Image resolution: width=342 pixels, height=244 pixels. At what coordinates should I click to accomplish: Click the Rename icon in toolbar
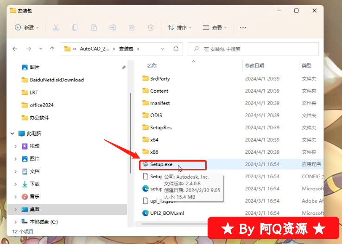pos(113,28)
